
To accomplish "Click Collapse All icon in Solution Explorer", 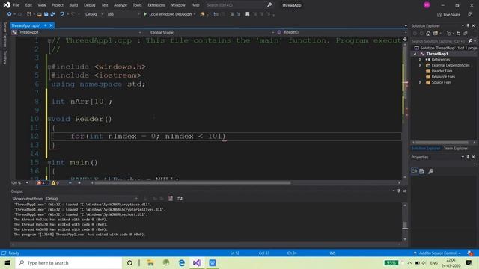I will pyautogui.click(x=466, y=34).
